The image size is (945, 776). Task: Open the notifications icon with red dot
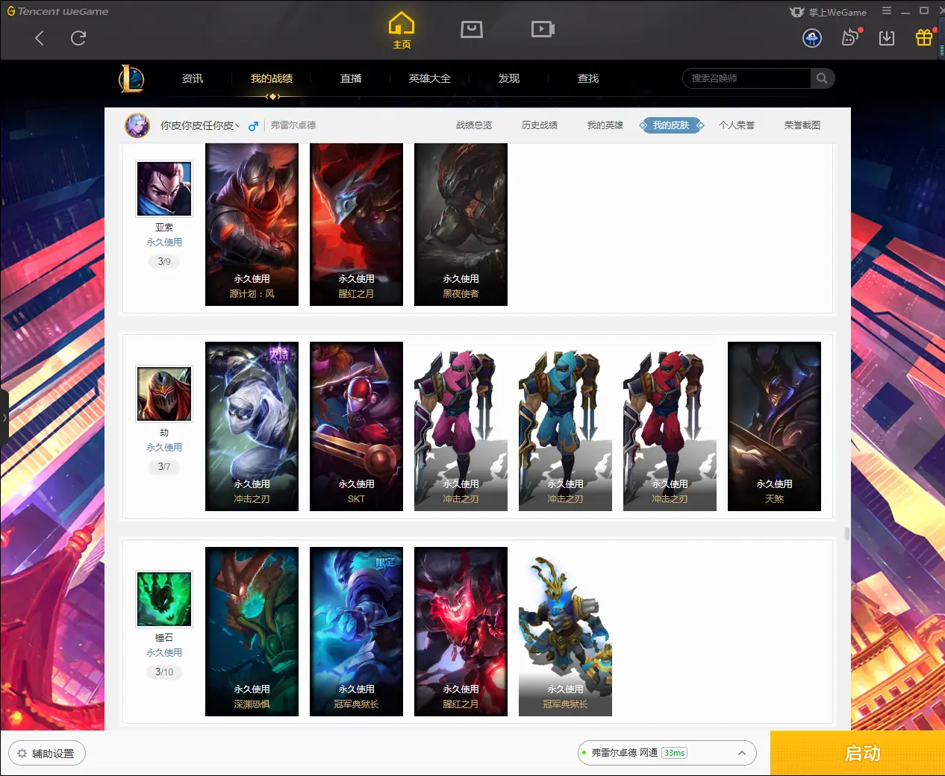850,37
